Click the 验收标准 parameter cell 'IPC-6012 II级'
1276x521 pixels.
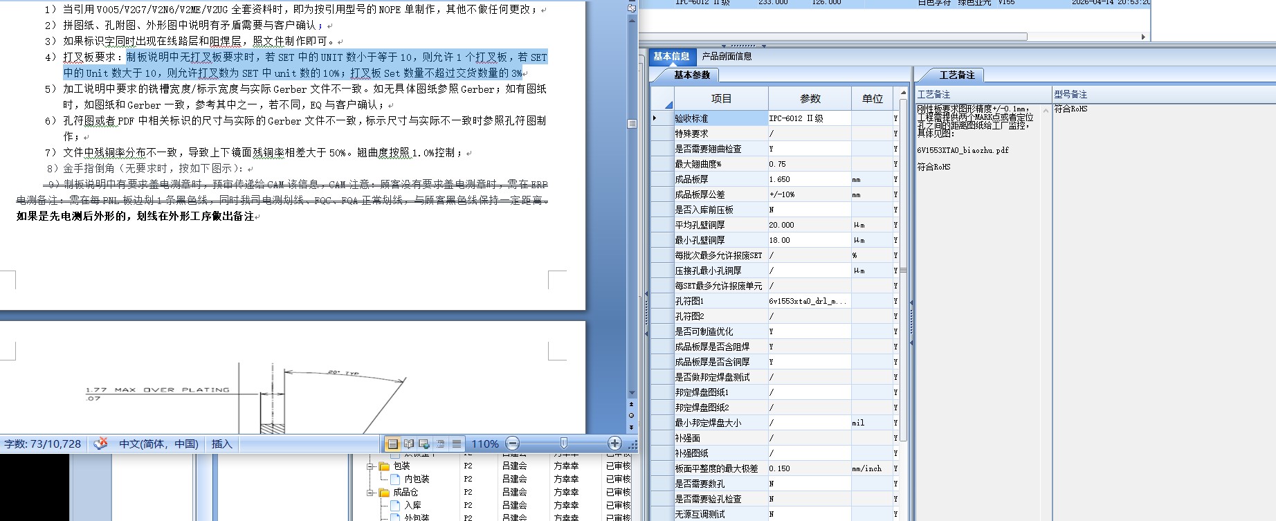(x=810, y=118)
